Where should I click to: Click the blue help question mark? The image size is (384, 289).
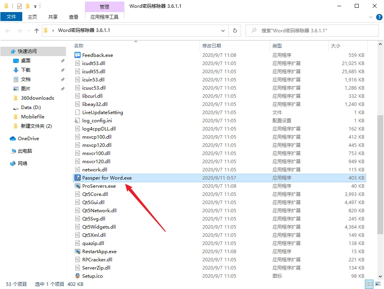379,17
